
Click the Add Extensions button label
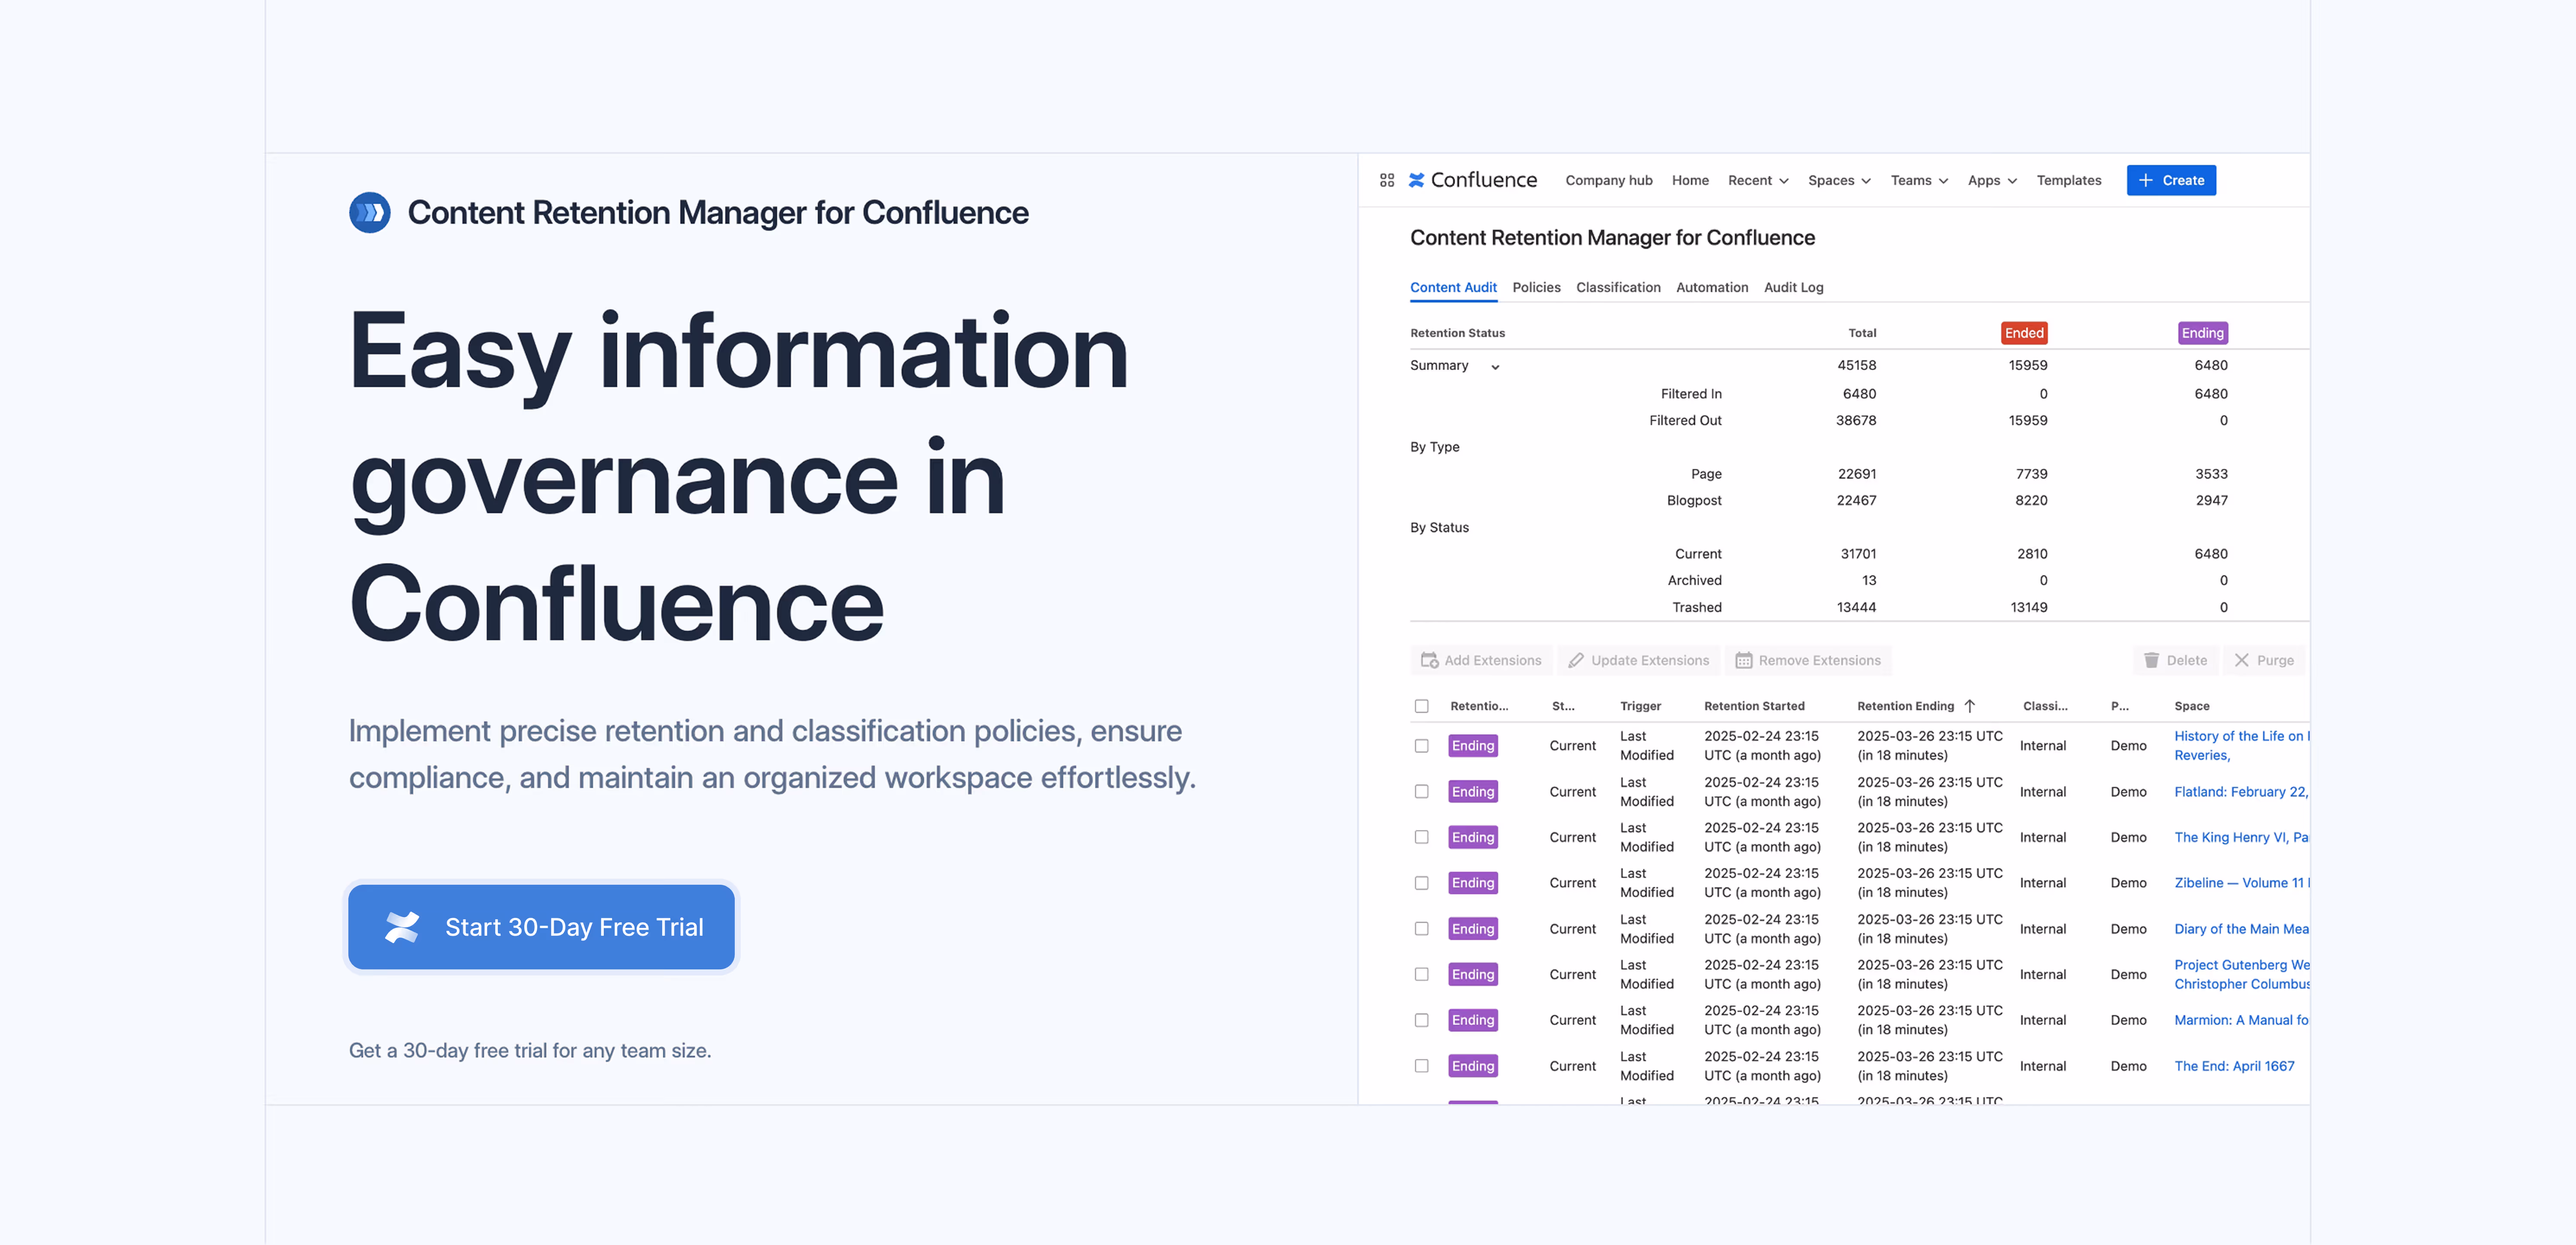[x=1493, y=661]
